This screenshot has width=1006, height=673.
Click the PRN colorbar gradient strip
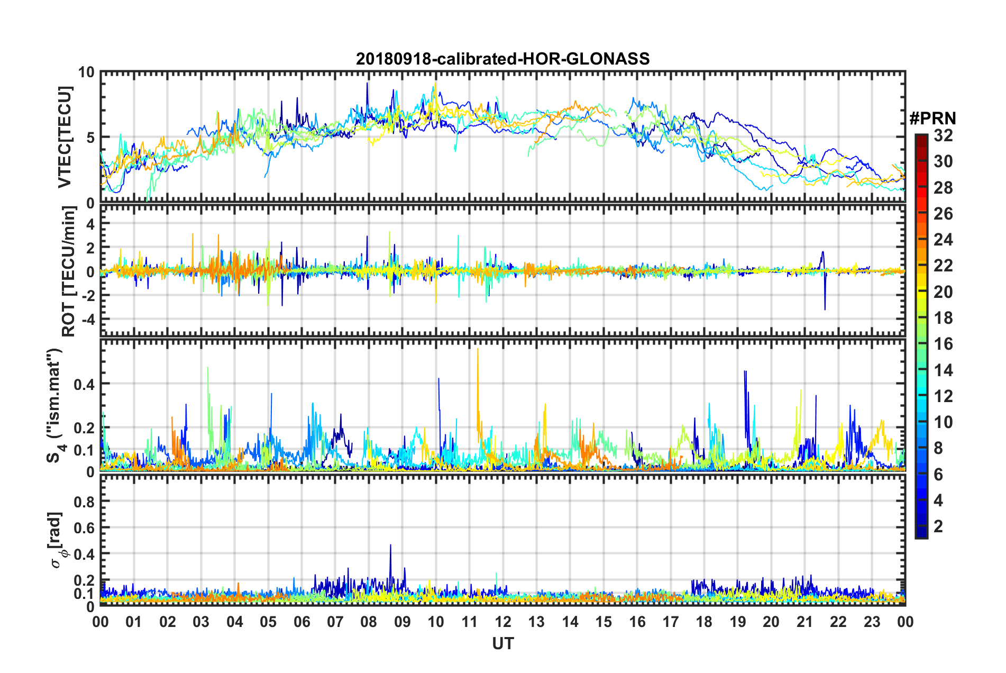(921, 336)
